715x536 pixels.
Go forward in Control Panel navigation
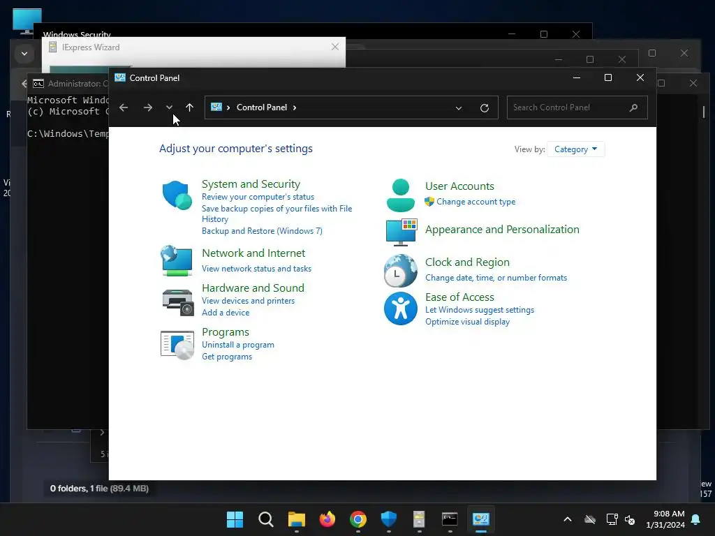(x=148, y=107)
